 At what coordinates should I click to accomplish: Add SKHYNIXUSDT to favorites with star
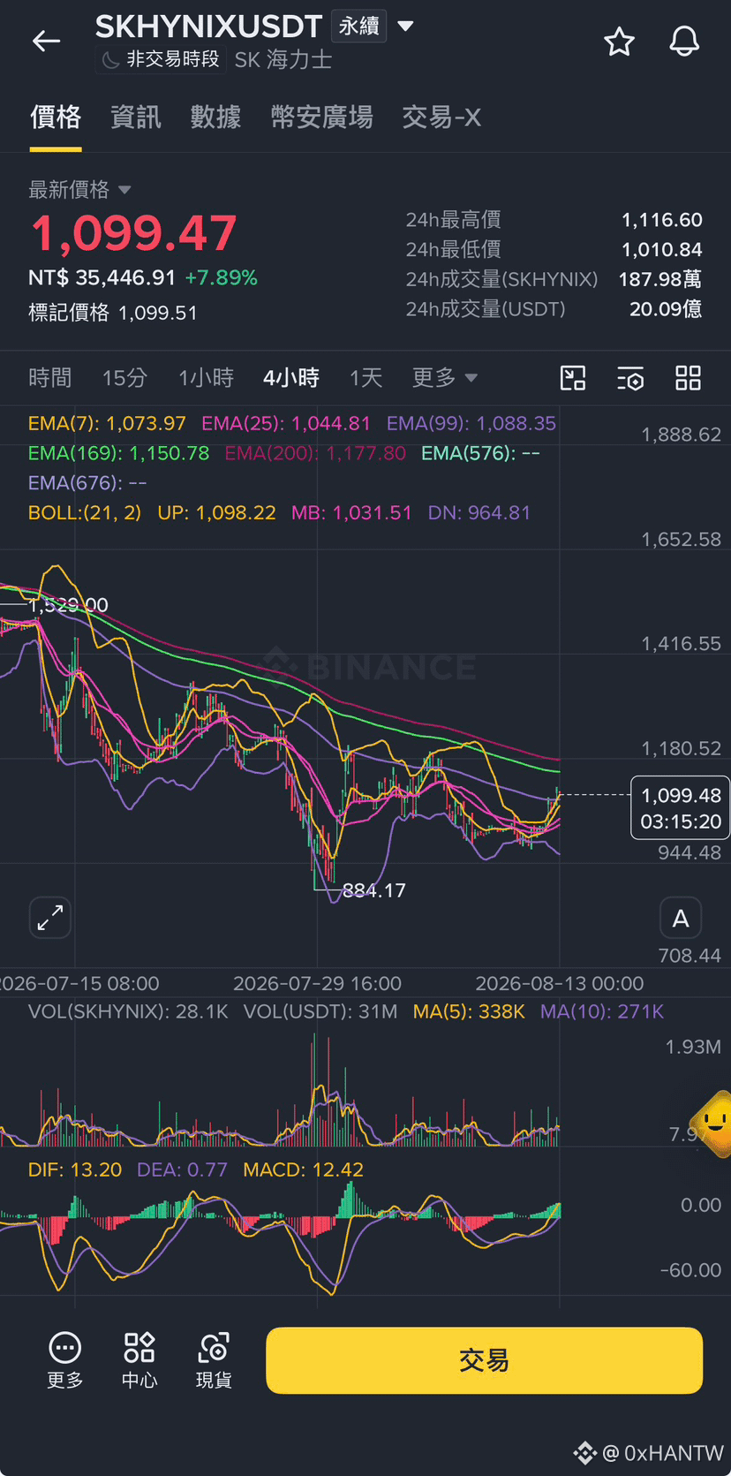[619, 42]
